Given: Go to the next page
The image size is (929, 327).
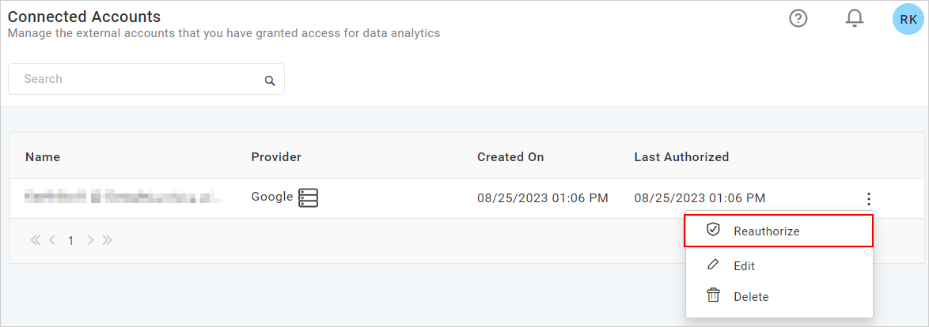Looking at the screenshot, I should pos(90,241).
